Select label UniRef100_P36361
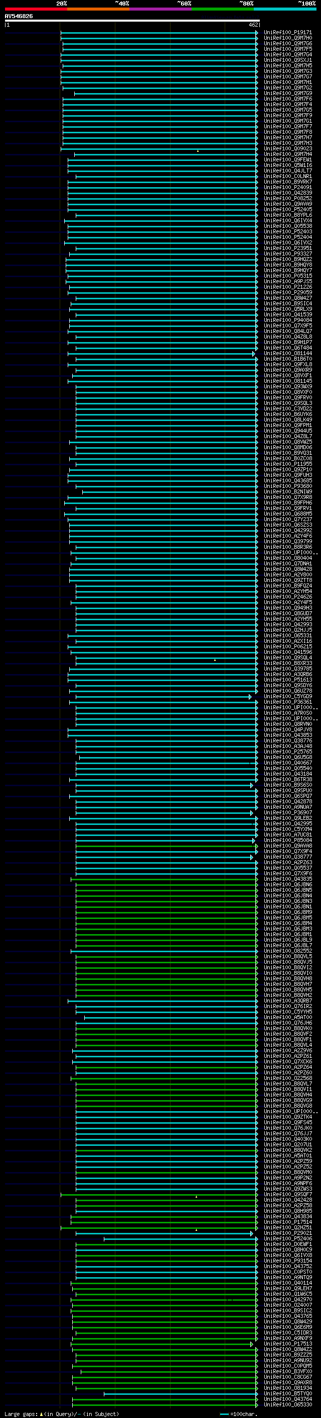Image resolution: width=321 pixels, height=1418 pixels. click(x=287, y=702)
